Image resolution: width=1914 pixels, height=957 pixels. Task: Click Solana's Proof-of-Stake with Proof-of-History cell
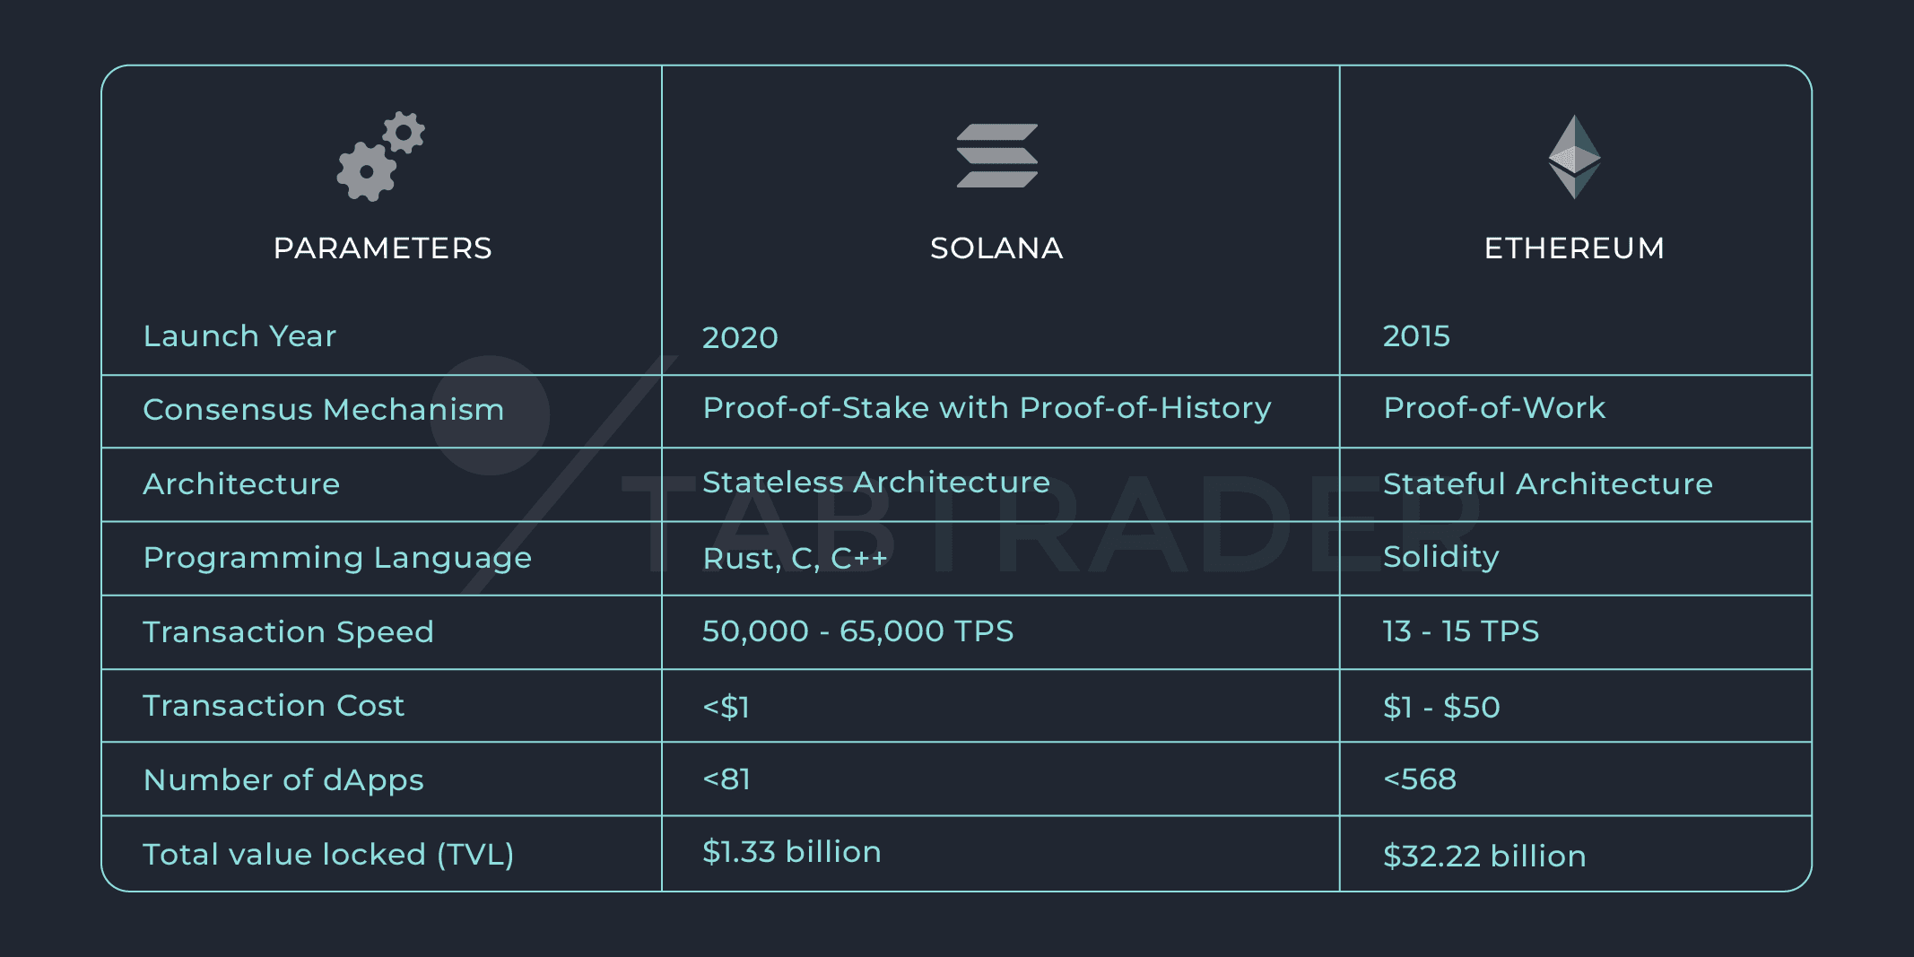coord(987,408)
